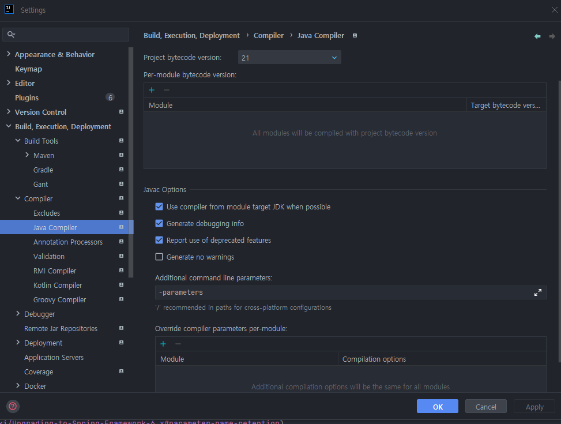Click the IntelliJ logo in the title bar
Viewport: 561px width, 424px height.
tap(9, 9)
